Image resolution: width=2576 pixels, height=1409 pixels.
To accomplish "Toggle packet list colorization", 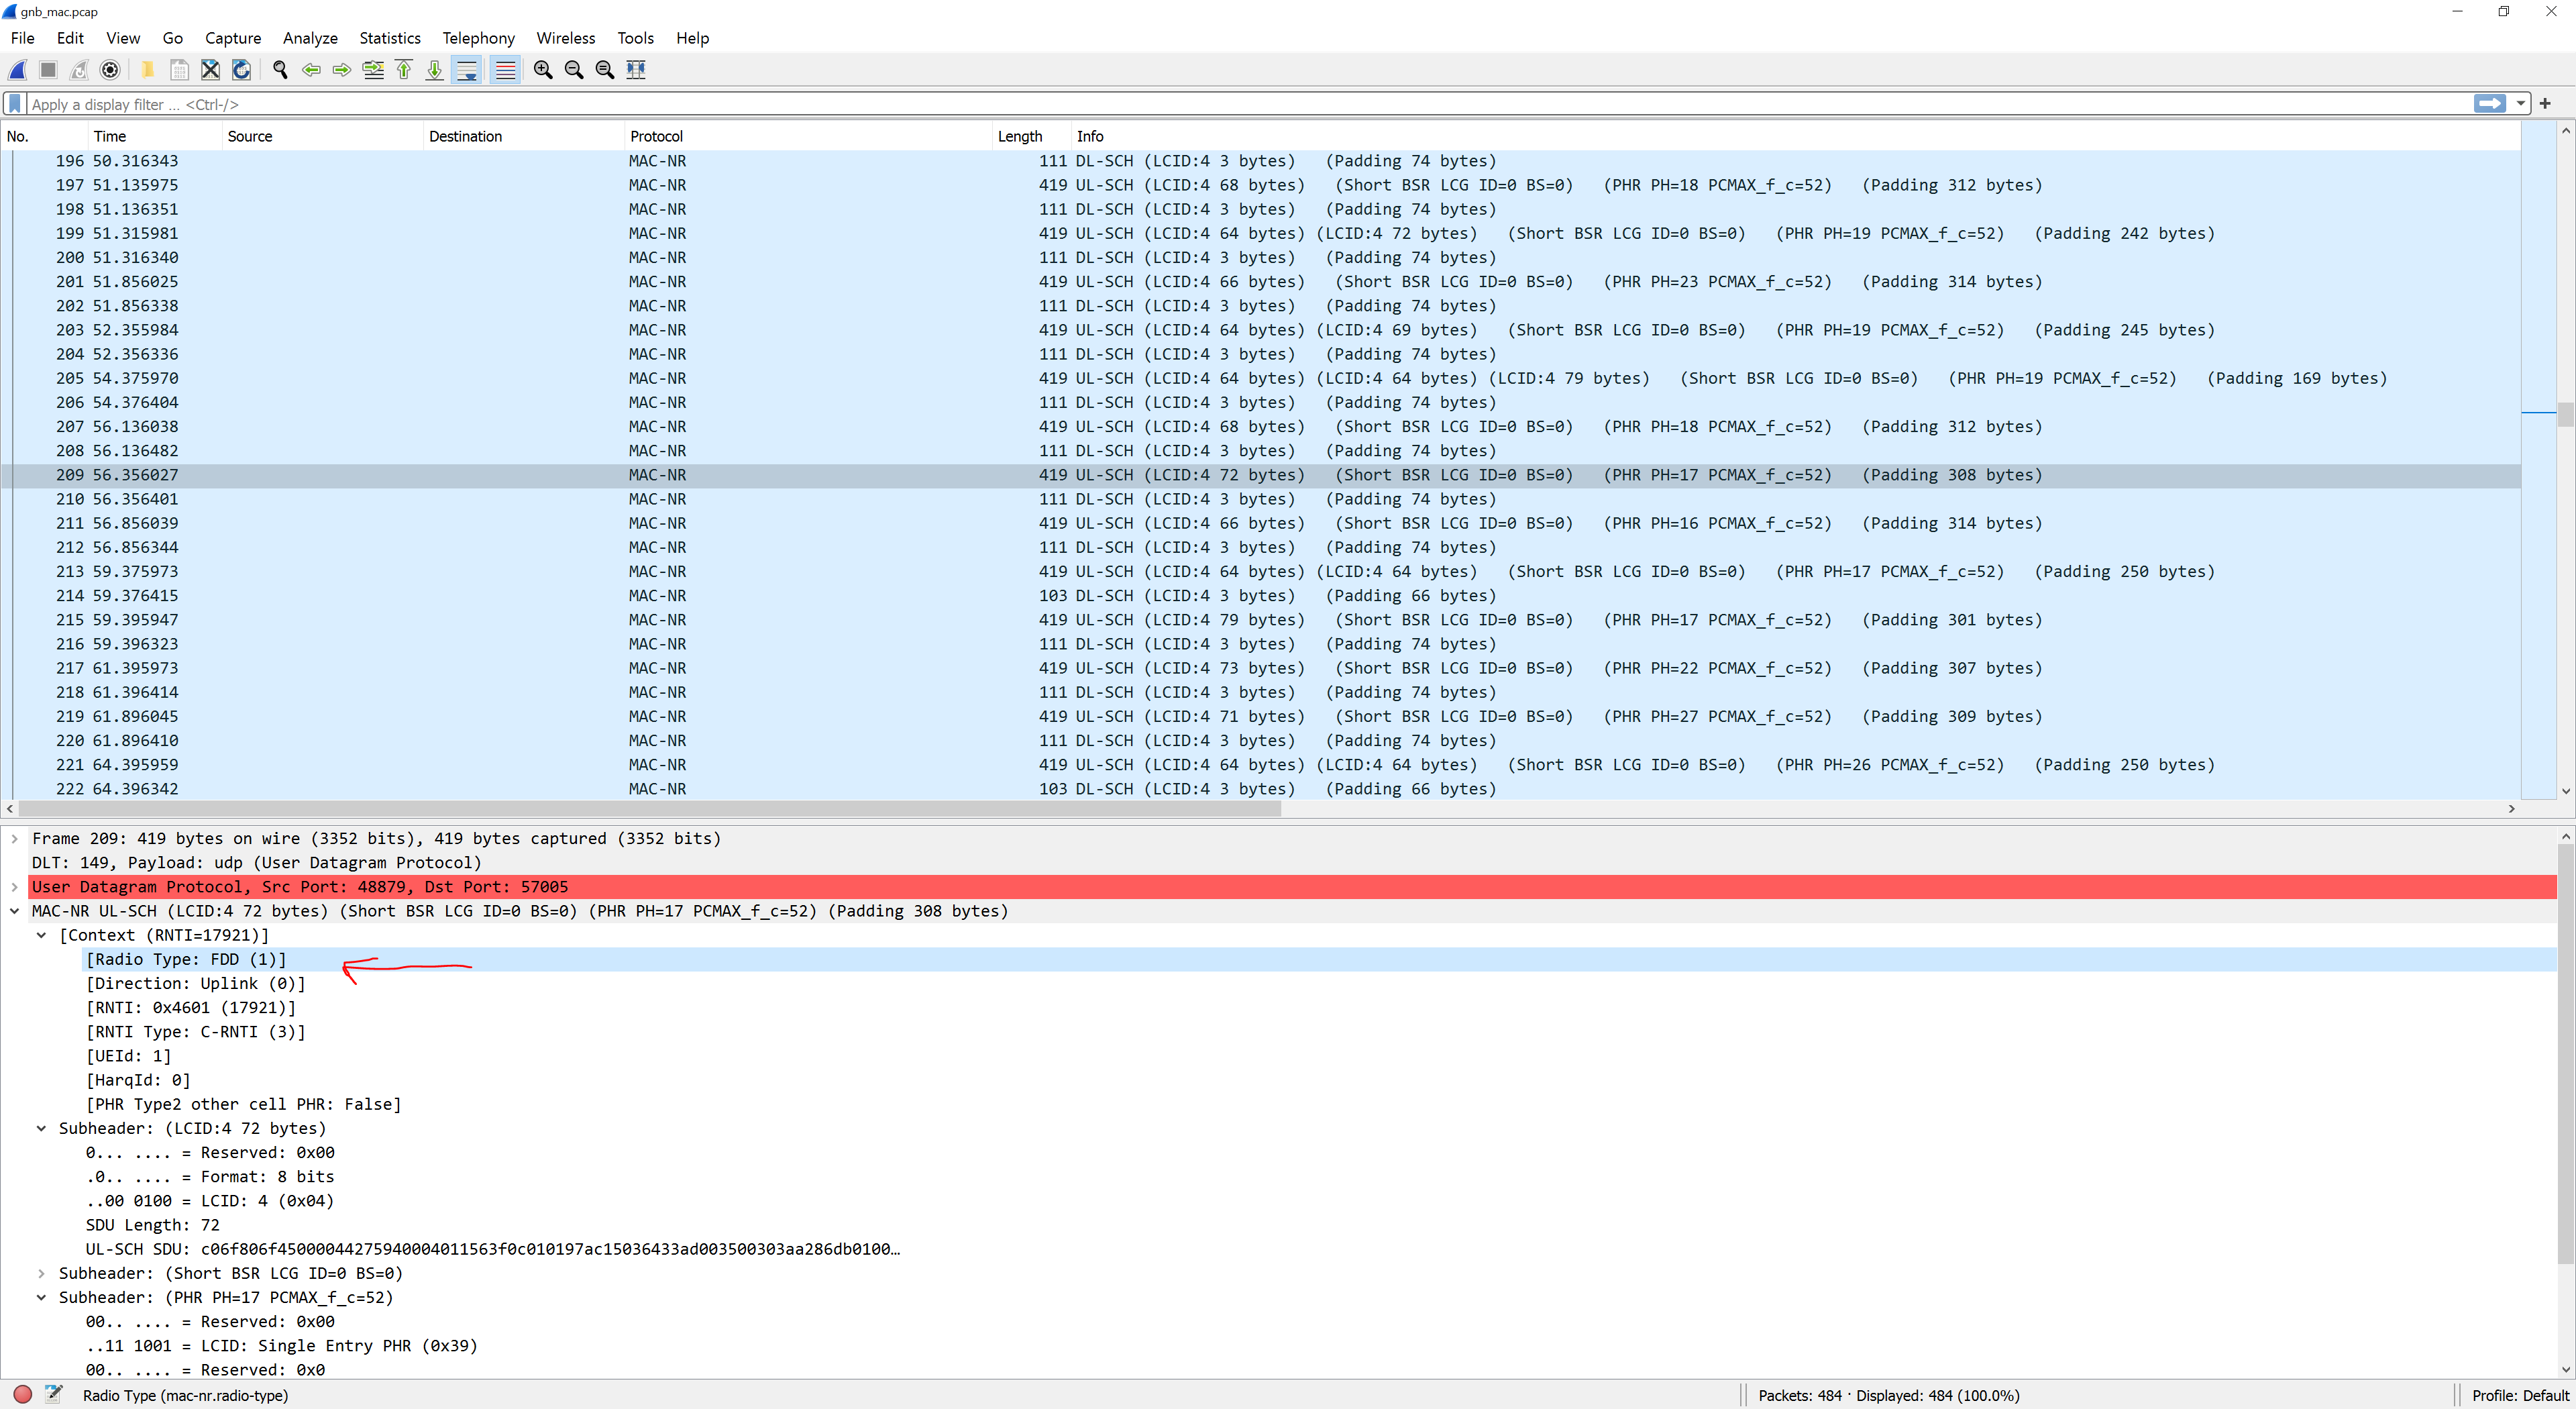I will pos(505,70).
